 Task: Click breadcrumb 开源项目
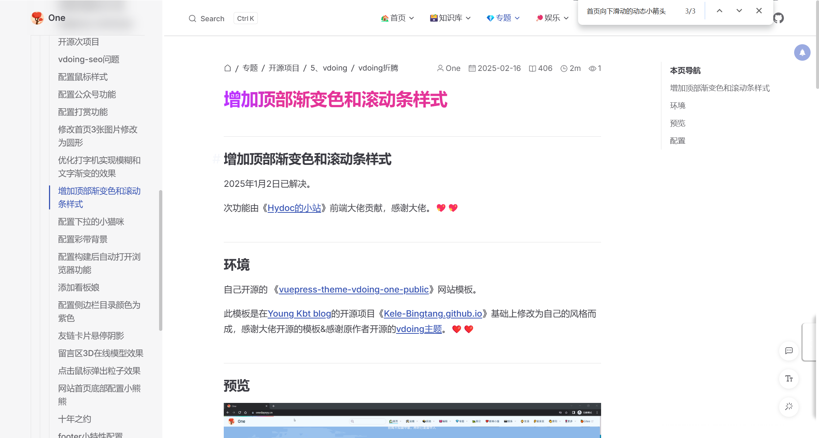click(284, 68)
